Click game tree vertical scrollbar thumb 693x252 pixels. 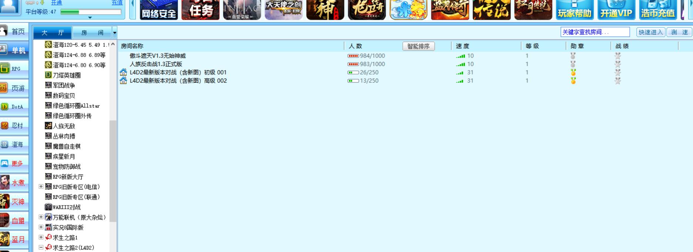113,171
